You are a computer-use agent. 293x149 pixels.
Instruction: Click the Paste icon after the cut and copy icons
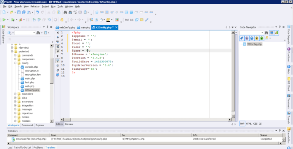click(59, 12)
